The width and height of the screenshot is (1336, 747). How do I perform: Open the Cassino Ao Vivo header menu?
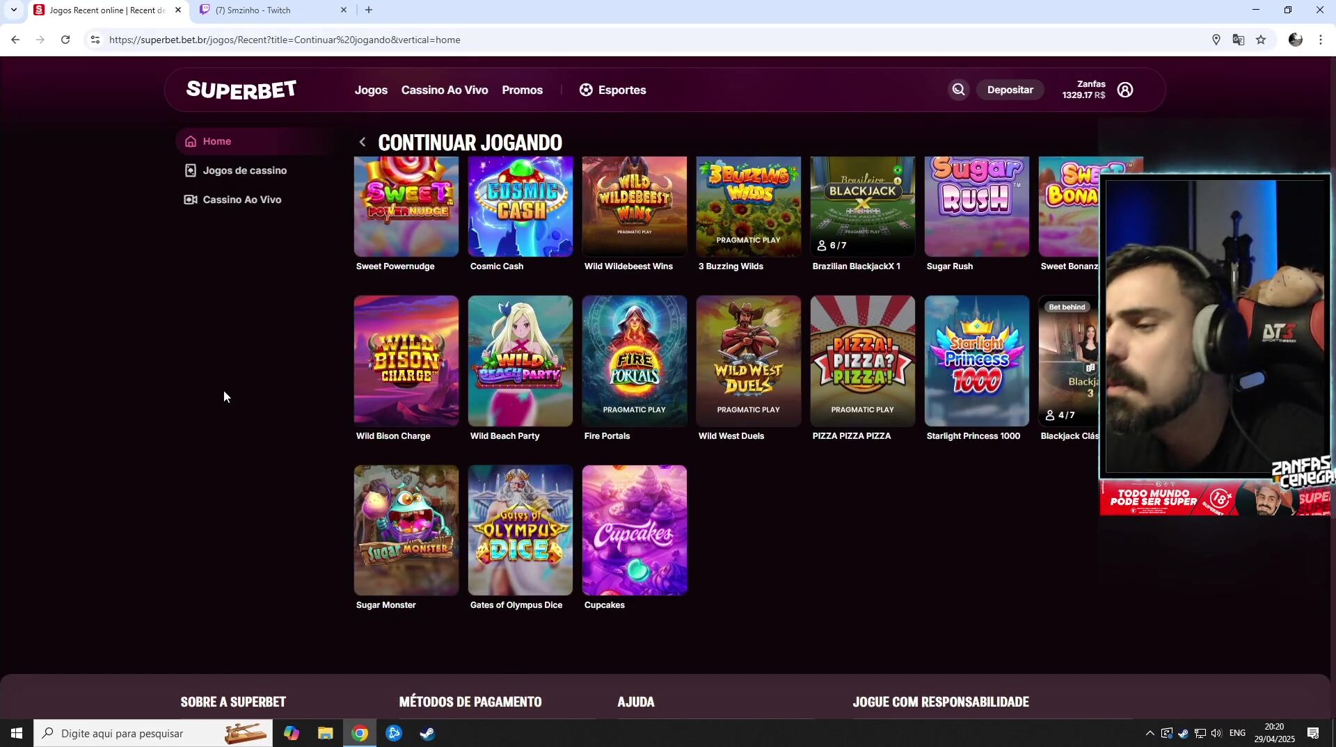[445, 90]
